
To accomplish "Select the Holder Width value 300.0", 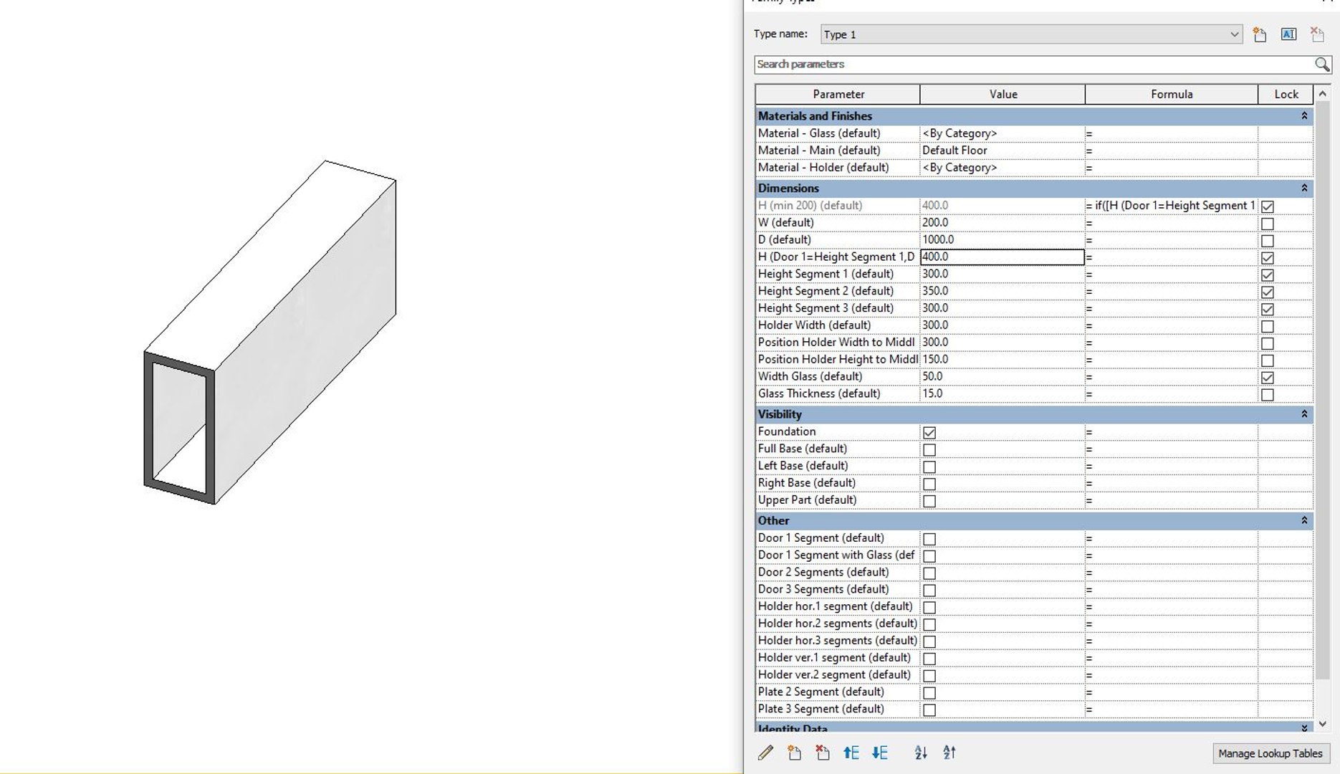I will coord(1002,325).
